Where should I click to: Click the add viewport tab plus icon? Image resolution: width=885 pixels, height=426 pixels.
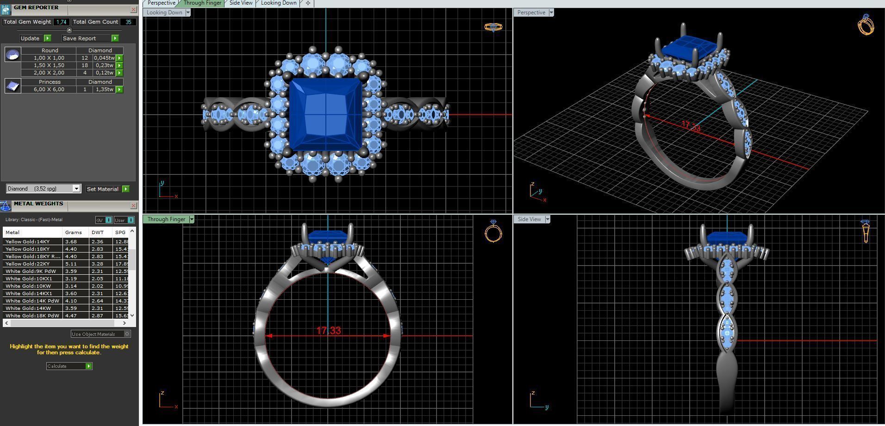(308, 3)
